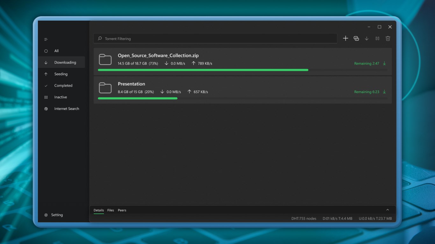Viewport: 435px width, 244px height.
Task: Open Internet Search page
Action: click(61, 109)
